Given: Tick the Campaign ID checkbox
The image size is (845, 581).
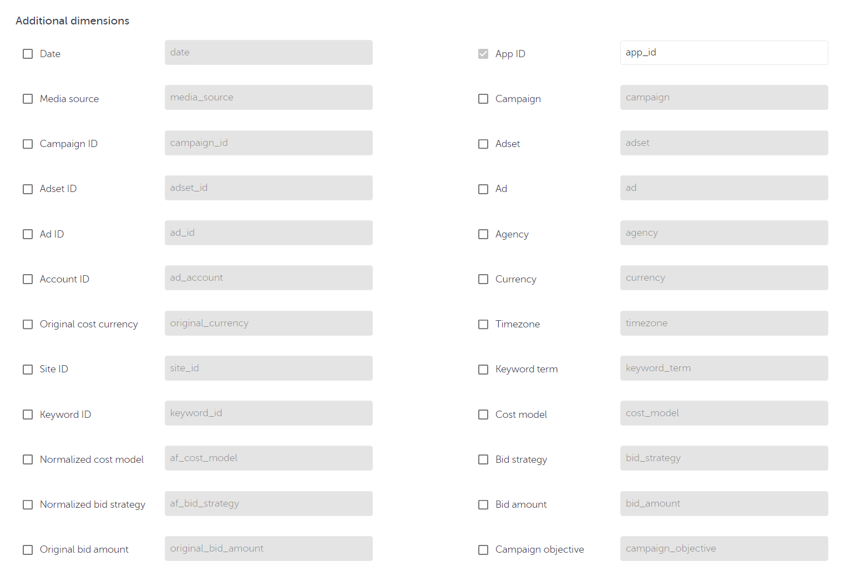Looking at the screenshot, I should (28, 144).
